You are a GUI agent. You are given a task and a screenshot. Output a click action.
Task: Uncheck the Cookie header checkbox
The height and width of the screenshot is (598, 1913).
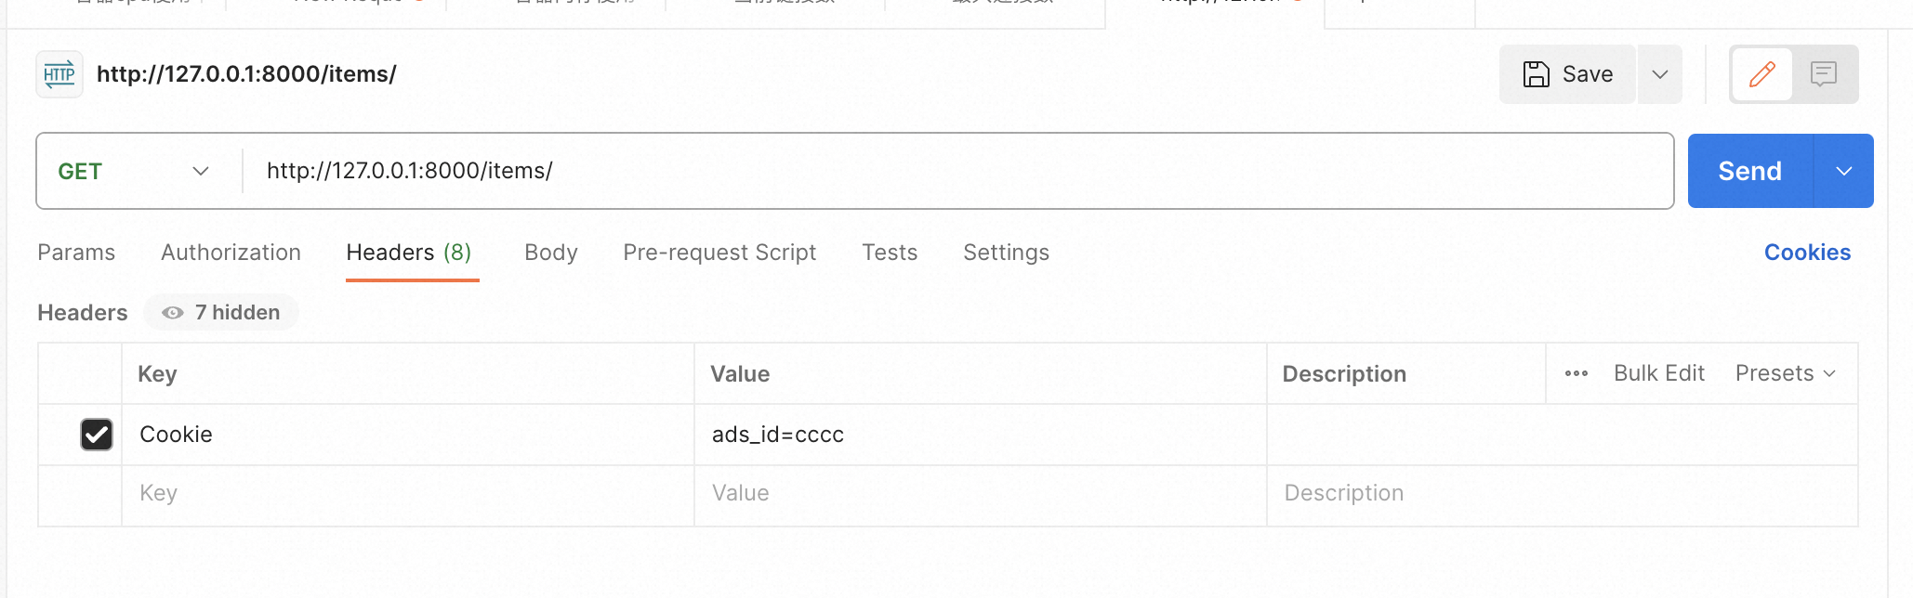[x=97, y=435]
